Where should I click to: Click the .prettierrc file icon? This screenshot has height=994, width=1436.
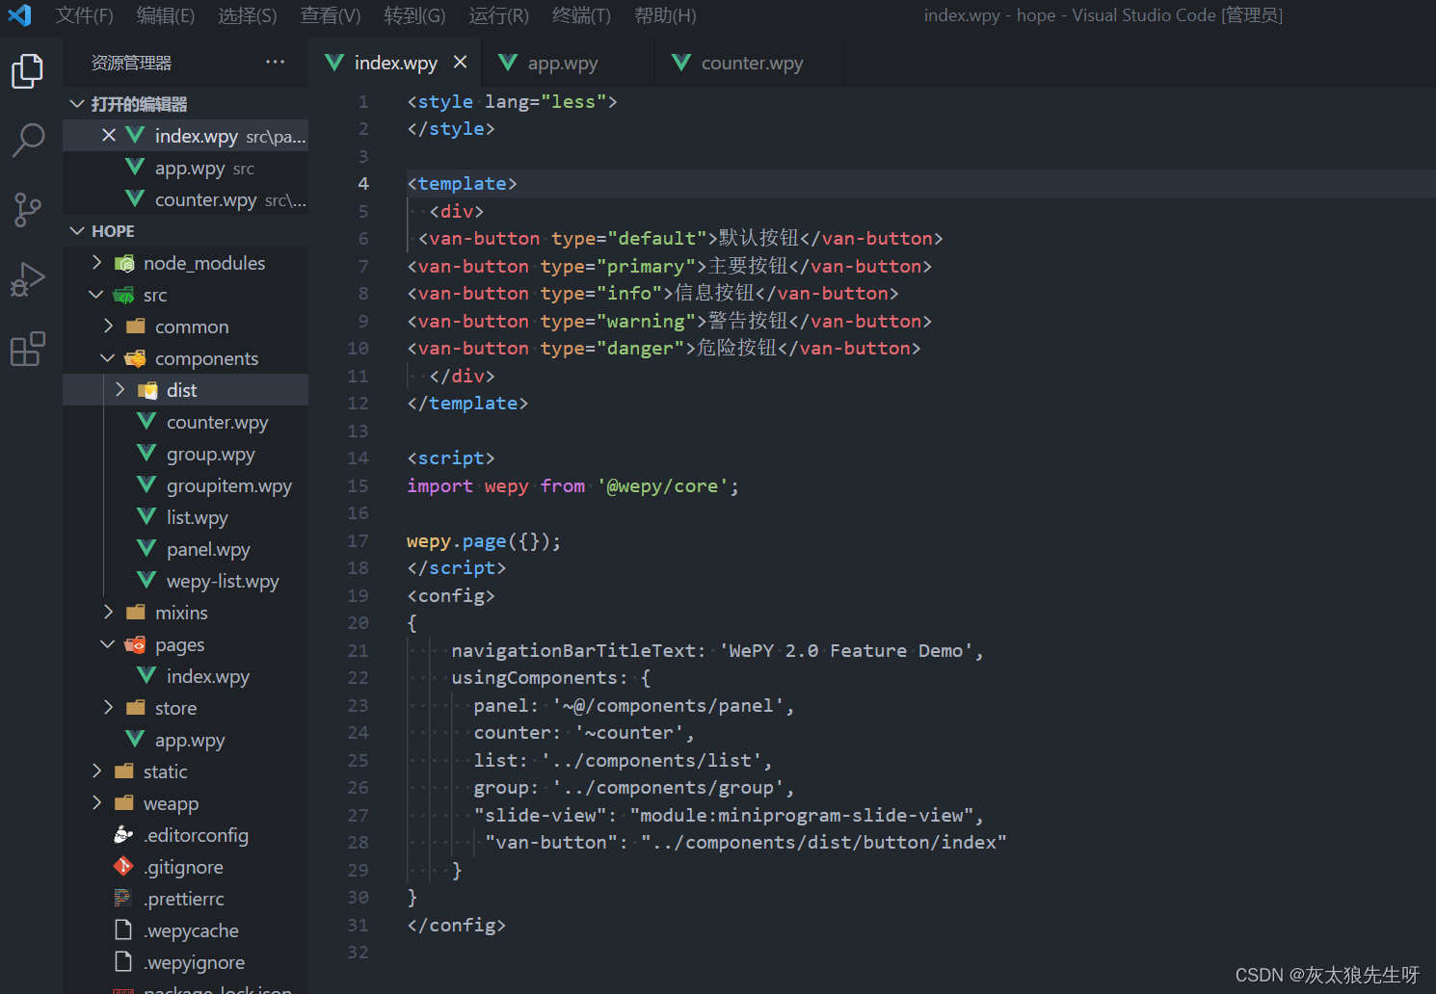click(x=123, y=899)
